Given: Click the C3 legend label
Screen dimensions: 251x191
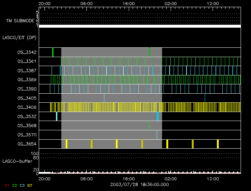Looking at the screenshot, I should click(x=22, y=185).
